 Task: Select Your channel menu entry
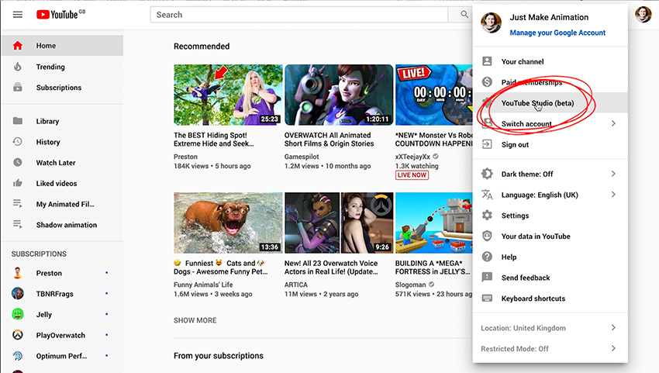tap(550, 61)
